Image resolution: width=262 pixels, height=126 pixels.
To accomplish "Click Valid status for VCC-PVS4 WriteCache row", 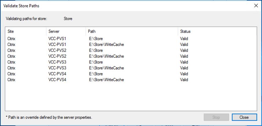I will pos(184,80).
